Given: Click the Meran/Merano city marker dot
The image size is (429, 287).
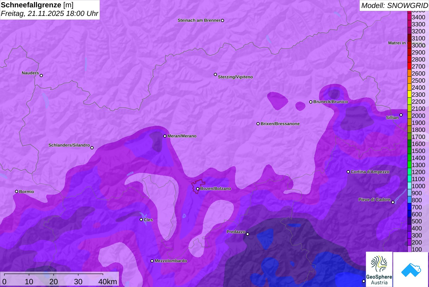Looking at the screenshot, I should click(165, 136).
